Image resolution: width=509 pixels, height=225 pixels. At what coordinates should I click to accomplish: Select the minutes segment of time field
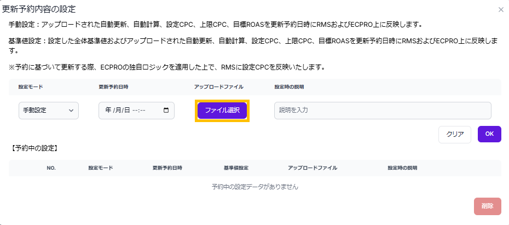click(143, 110)
